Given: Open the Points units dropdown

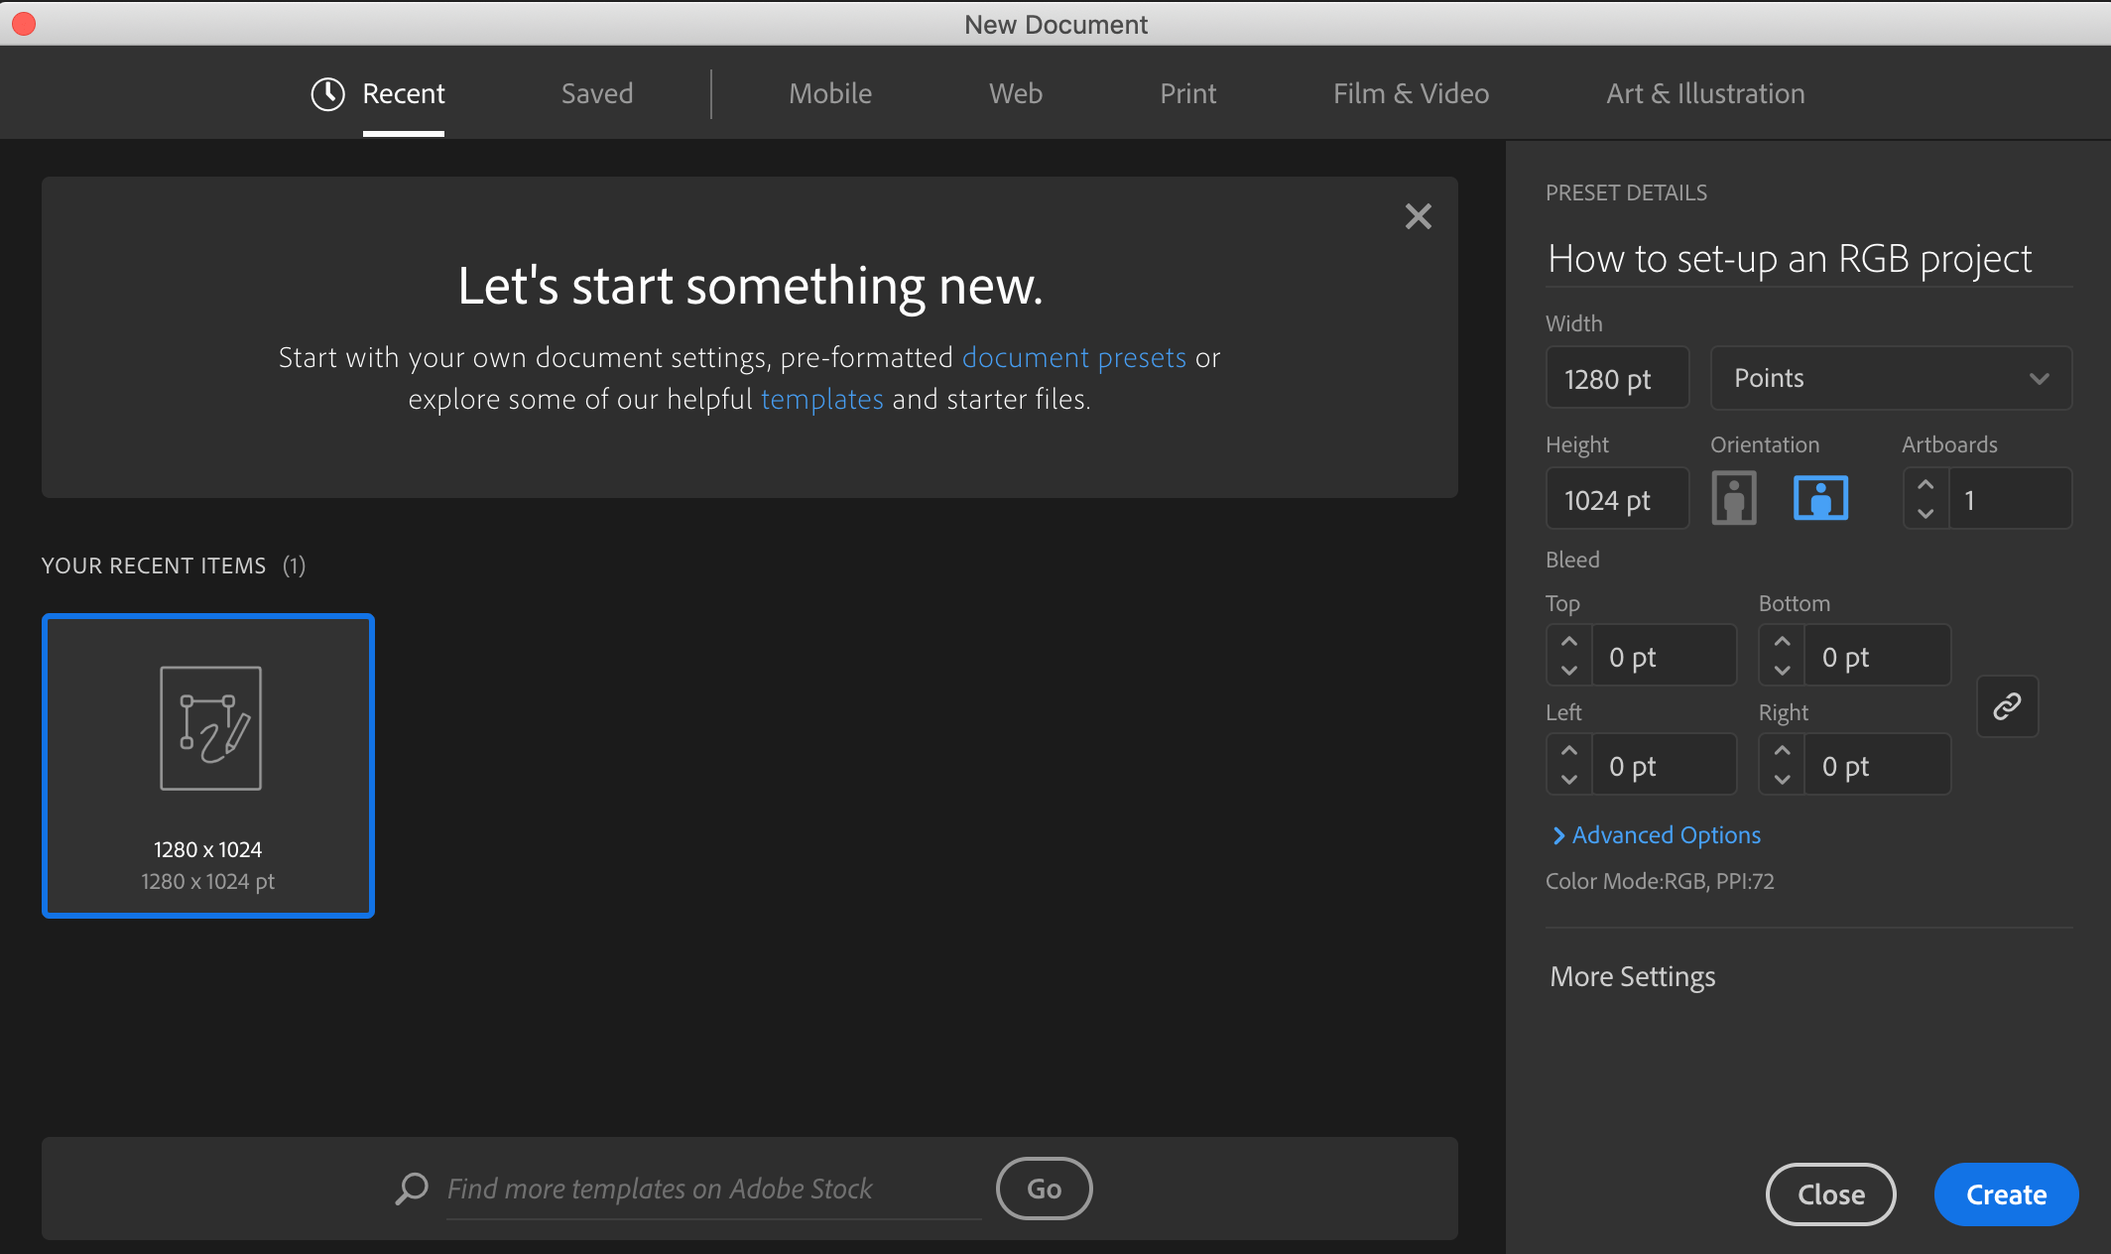Looking at the screenshot, I should point(1890,377).
